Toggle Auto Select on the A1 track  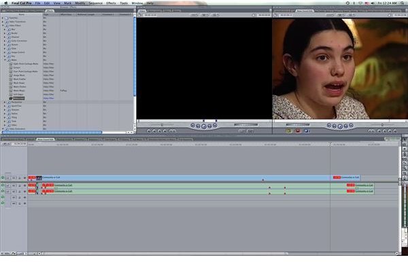24,186
